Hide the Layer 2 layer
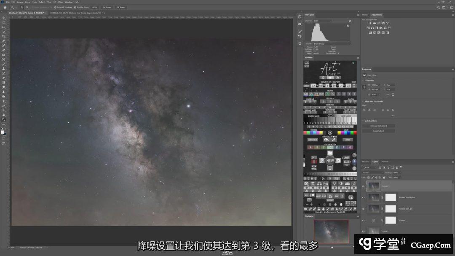Viewport: 455px width, 256px height. click(x=364, y=186)
